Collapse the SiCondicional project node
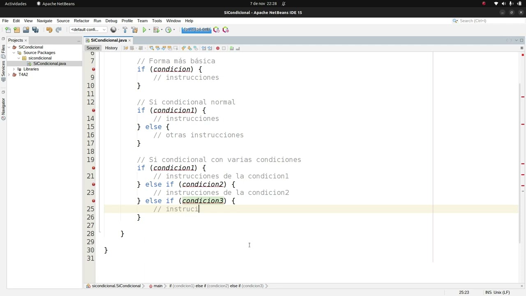The height and width of the screenshot is (296, 526). pos(9,47)
